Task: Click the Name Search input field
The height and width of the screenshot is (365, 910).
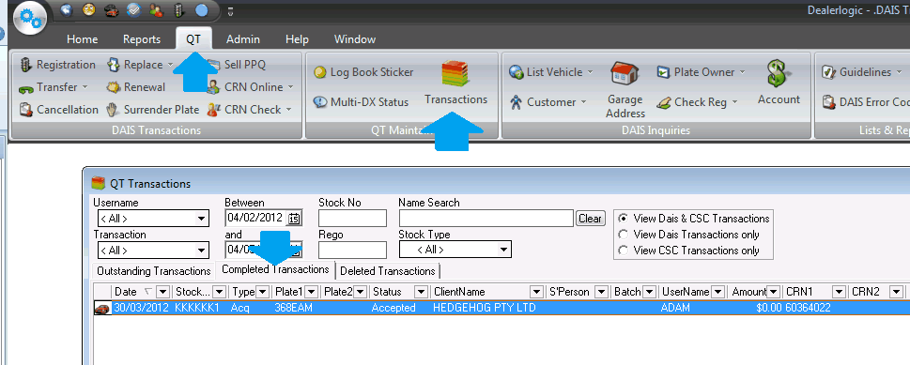Action: coord(486,219)
